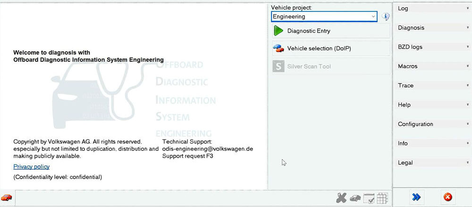Image resolution: width=472 pixels, height=207 pixels.
Task: Click the grid table status icon
Action: coord(382,198)
